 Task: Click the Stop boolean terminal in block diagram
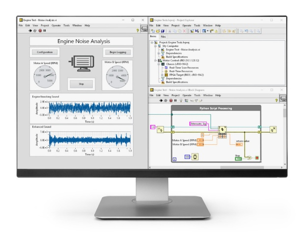(237, 158)
